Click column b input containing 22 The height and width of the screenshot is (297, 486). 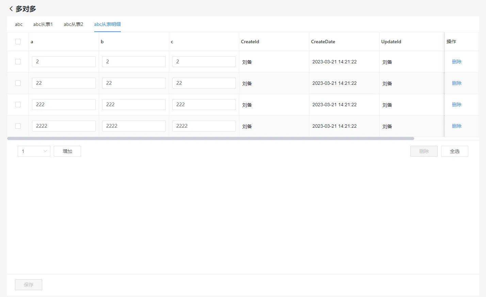coord(134,83)
